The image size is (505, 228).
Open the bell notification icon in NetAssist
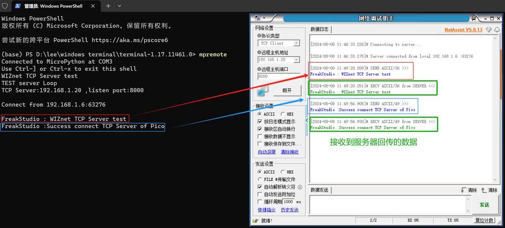497,30
